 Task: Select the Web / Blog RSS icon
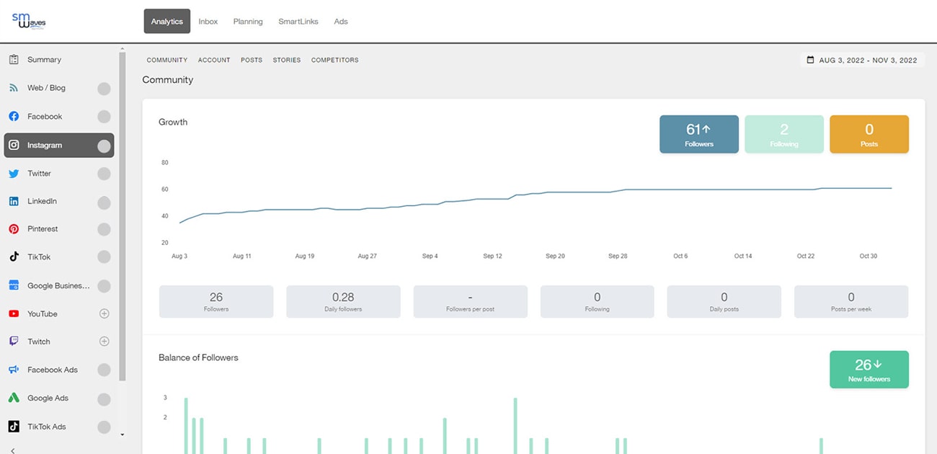[14, 88]
